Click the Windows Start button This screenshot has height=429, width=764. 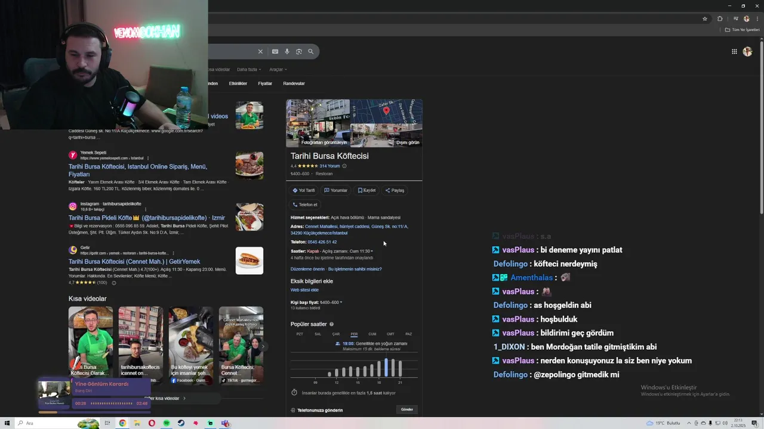6,423
